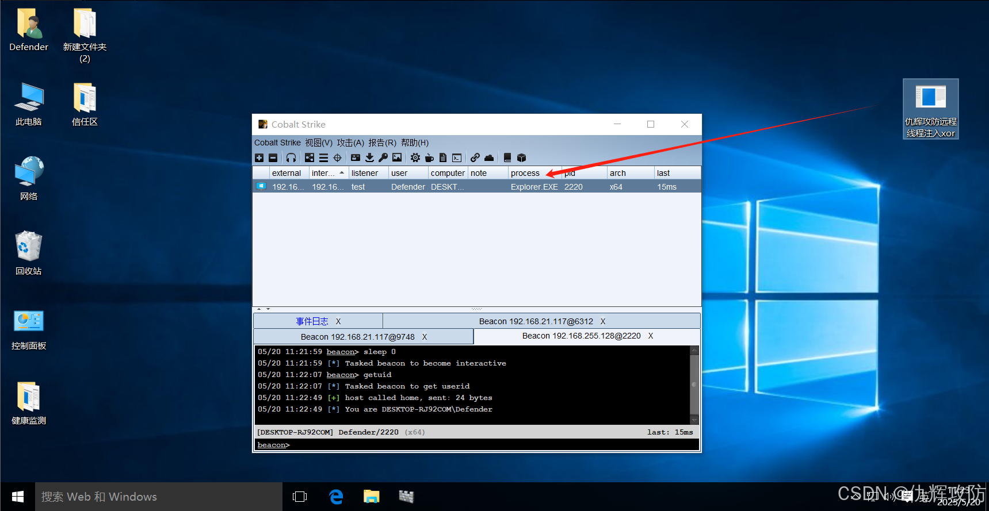989x511 pixels.
Task: Open the Defender desktop folder
Action: [x=29, y=30]
